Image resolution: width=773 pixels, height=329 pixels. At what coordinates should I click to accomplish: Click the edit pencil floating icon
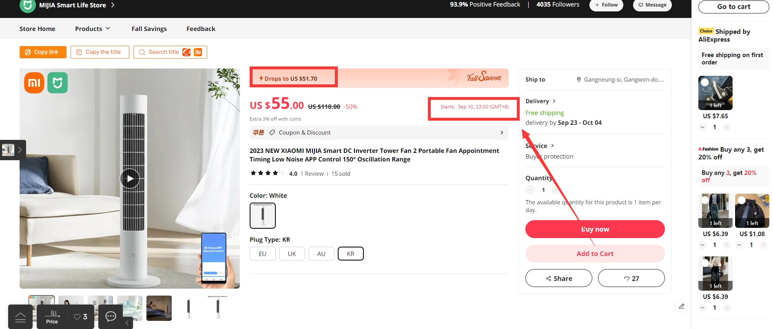682,306
